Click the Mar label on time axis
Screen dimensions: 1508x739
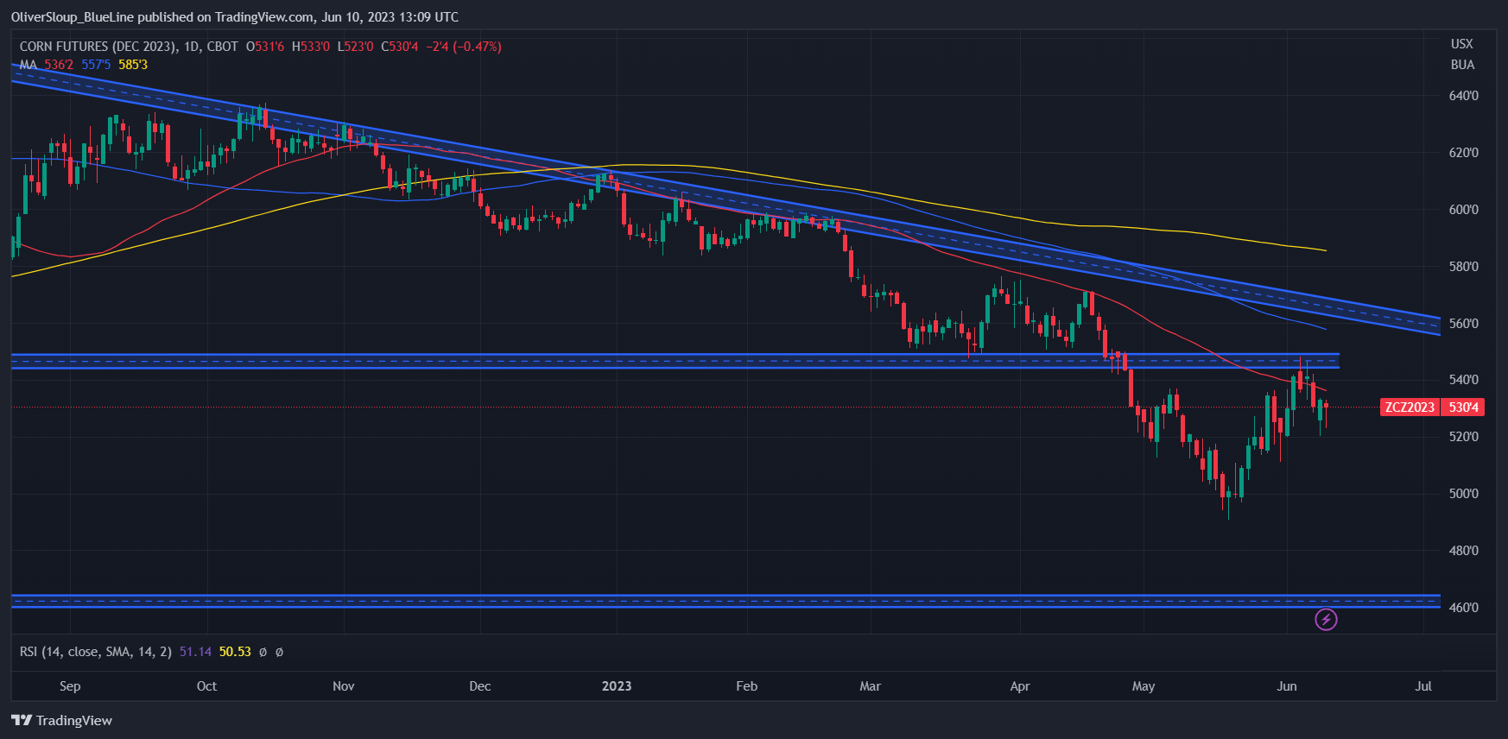[x=870, y=686]
